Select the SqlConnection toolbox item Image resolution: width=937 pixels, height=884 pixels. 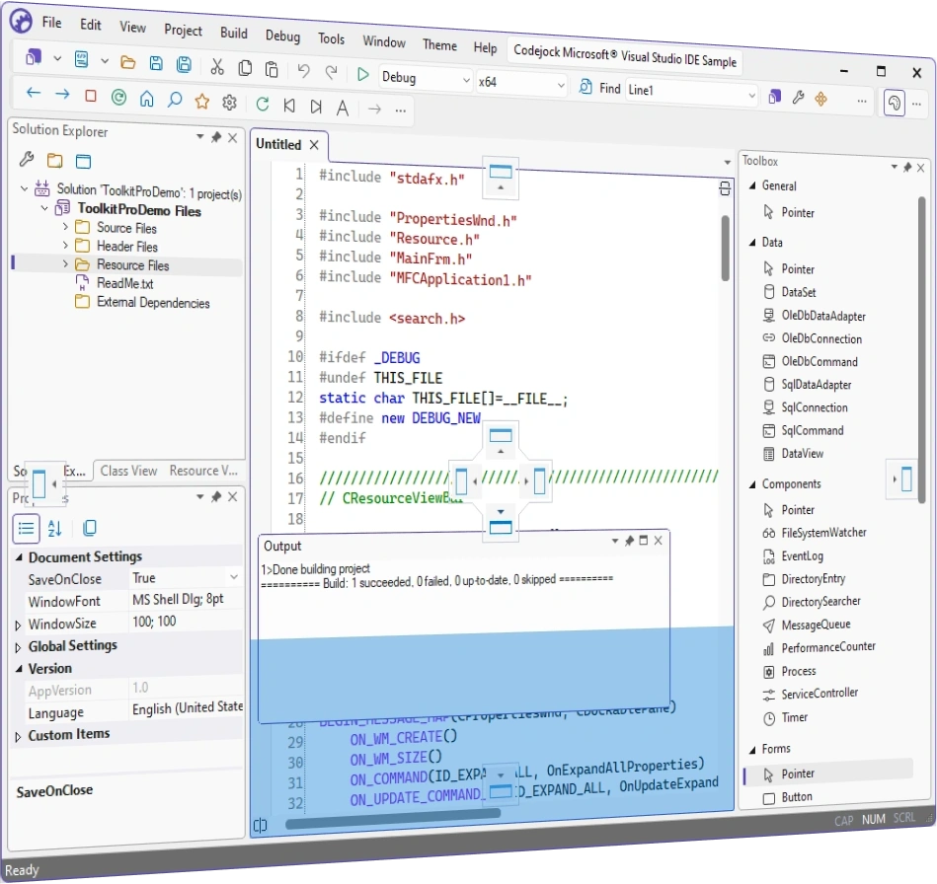coord(815,407)
